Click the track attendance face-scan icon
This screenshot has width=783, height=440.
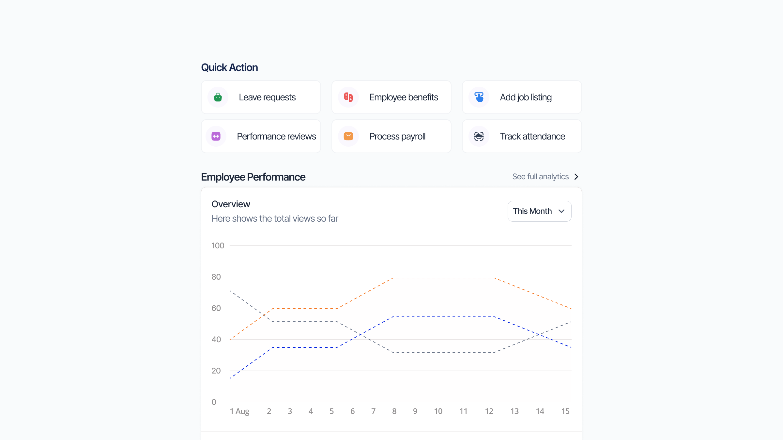click(478, 136)
